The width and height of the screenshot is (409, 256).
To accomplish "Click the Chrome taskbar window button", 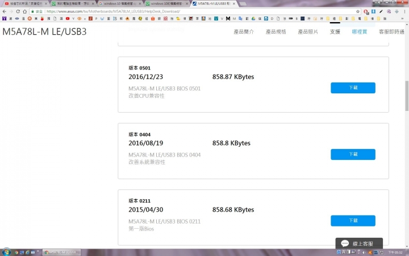I will click(x=61, y=253).
